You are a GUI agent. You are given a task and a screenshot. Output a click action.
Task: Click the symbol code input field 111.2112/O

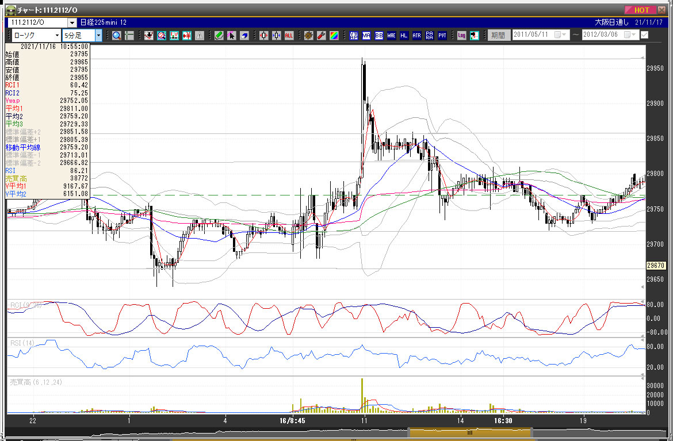(38, 22)
